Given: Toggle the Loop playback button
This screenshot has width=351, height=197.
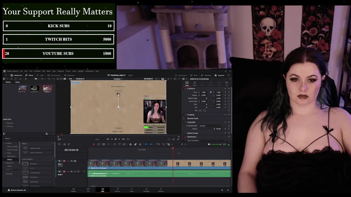Looking at the screenshot, I should click(x=128, y=139).
